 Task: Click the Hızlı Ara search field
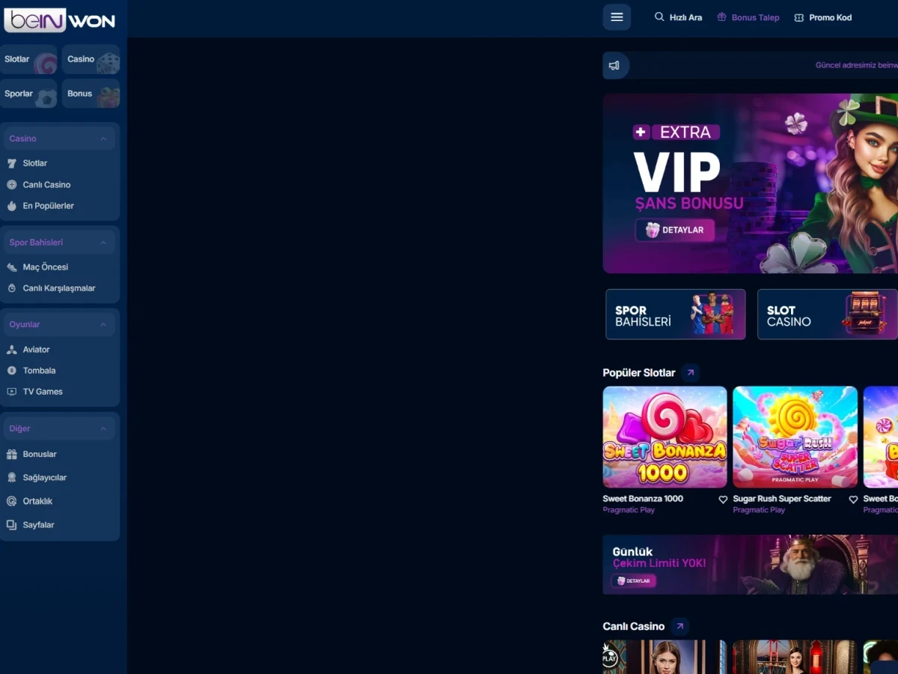[x=678, y=17]
